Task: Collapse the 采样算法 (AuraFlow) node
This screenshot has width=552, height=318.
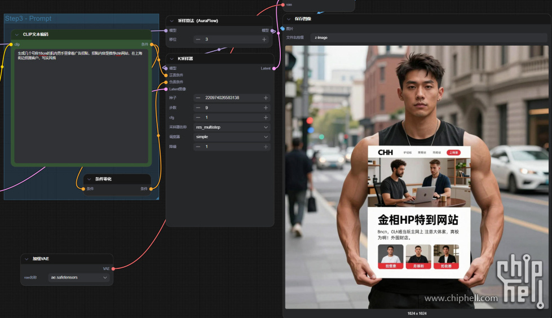Action: click(172, 21)
